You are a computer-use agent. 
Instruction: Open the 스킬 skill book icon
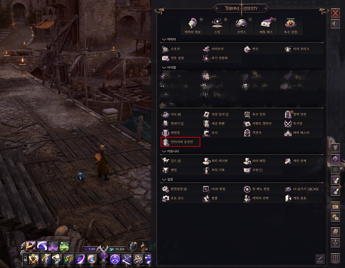217,26
